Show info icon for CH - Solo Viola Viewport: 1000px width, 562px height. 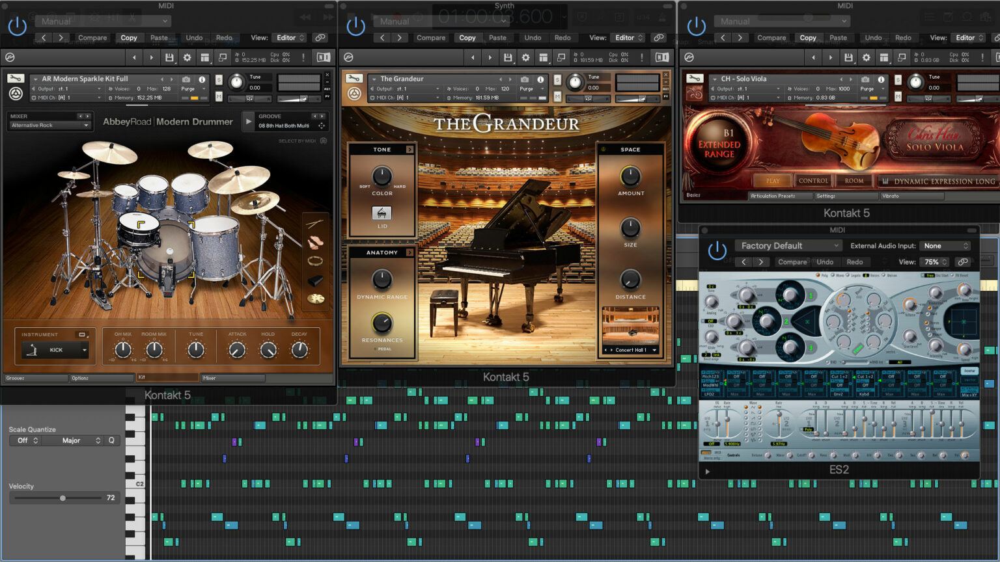pyautogui.click(x=881, y=79)
